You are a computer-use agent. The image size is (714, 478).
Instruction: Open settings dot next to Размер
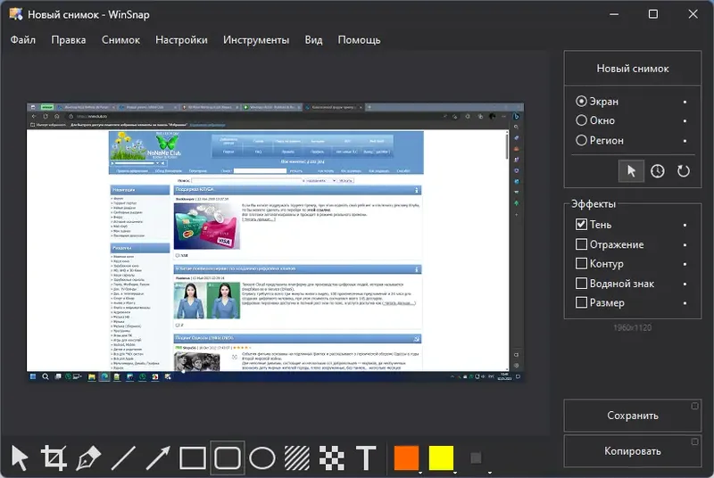point(685,303)
